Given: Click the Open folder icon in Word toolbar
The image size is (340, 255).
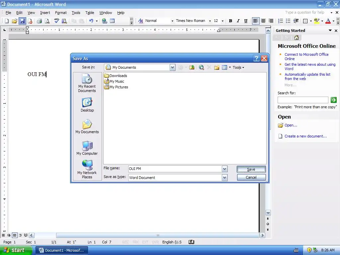Looking at the screenshot, I should (x=15, y=21).
